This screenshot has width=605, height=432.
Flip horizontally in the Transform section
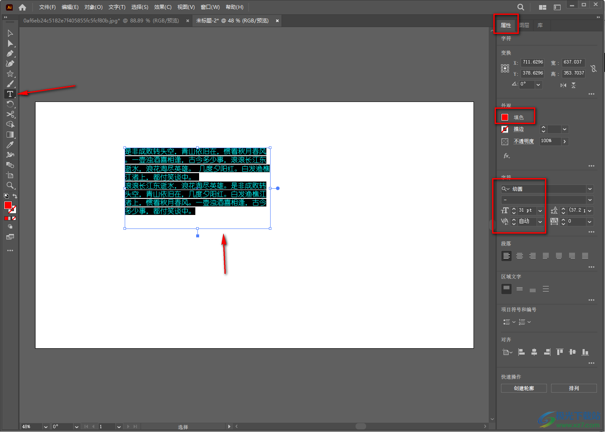coord(563,85)
